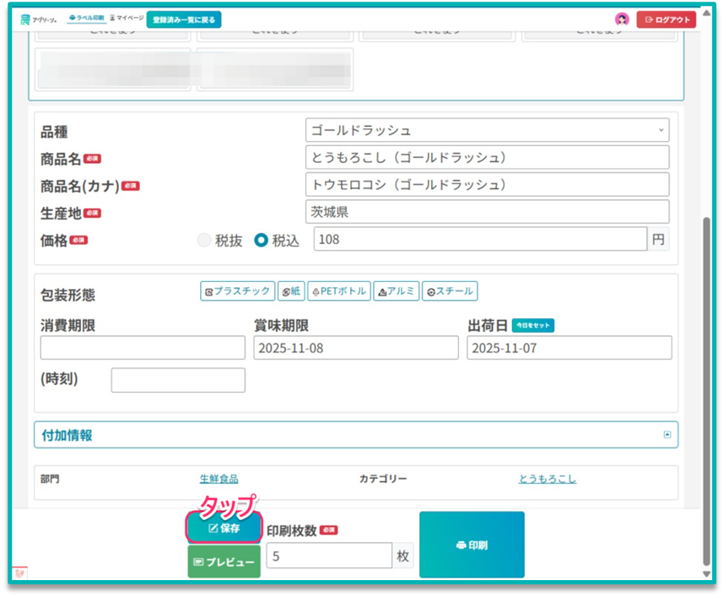
Task: Select the プラスチック packaging icon button
Action: point(238,291)
